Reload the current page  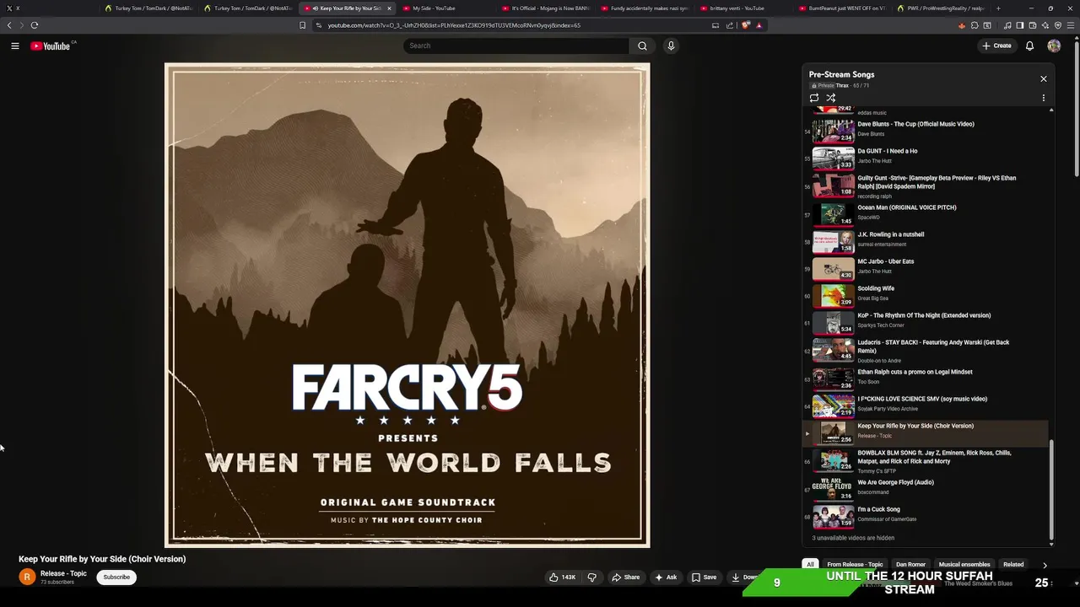coord(35,25)
